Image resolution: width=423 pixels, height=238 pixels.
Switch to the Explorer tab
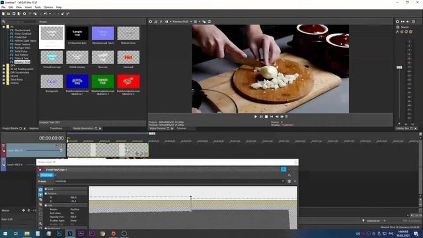[34, 128]
